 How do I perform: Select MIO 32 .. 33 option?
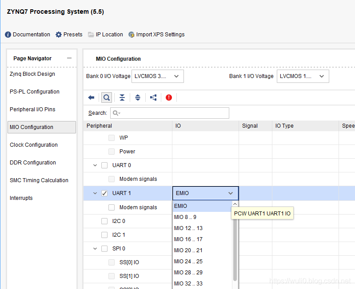(202, 284)
